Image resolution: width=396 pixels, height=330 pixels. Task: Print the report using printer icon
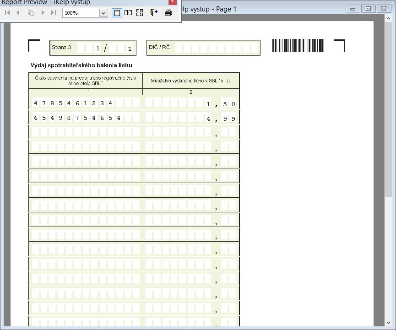[x=168, y=13]
